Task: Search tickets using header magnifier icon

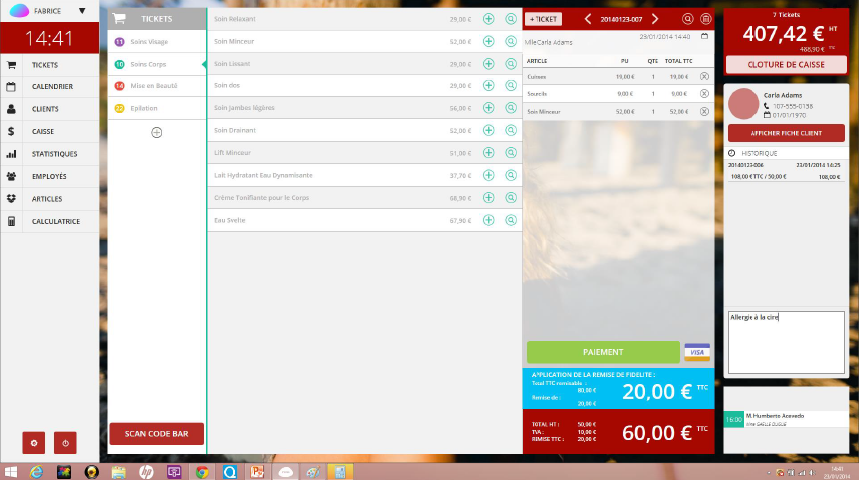Action: click(x=687, y=19)
